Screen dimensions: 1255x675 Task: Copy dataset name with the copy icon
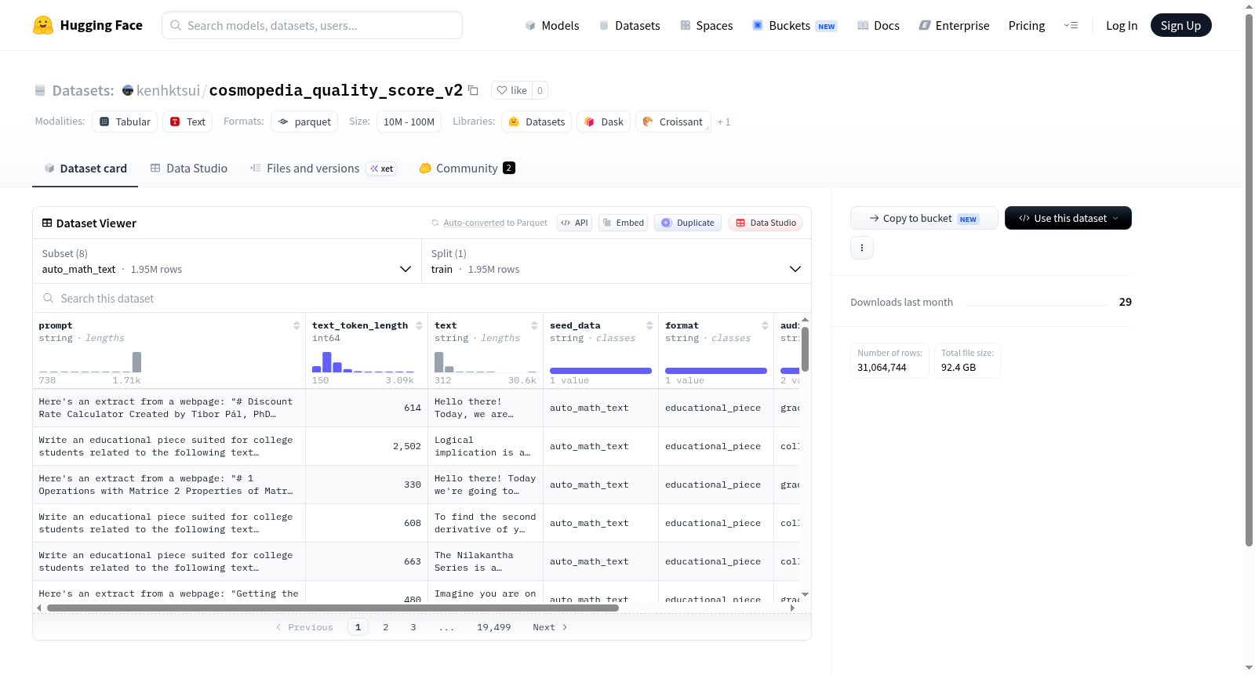(x=473, y=90)
